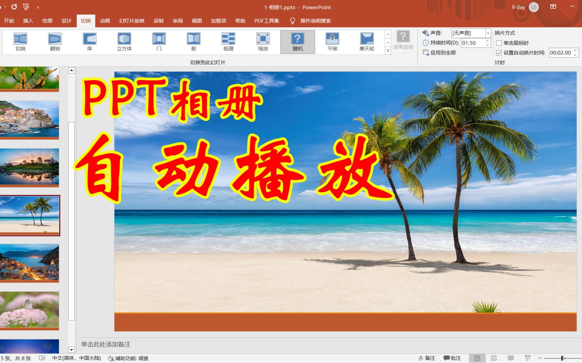Open the 幻灯片放映 ribbon tab
The height and width of the screenshot is (363, 582).
point(132,21)
